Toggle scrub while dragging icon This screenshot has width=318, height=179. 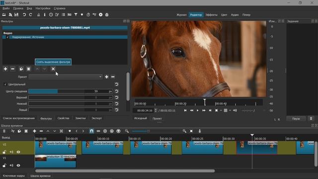point(98,131)
